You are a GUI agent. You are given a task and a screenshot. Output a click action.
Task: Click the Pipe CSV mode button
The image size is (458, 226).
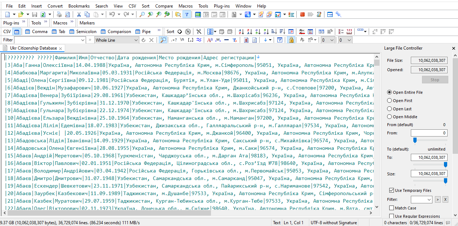[x=143, y=31]
